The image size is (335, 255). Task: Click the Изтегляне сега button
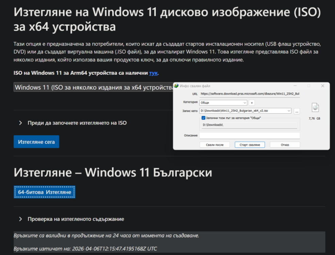(36, 142)
